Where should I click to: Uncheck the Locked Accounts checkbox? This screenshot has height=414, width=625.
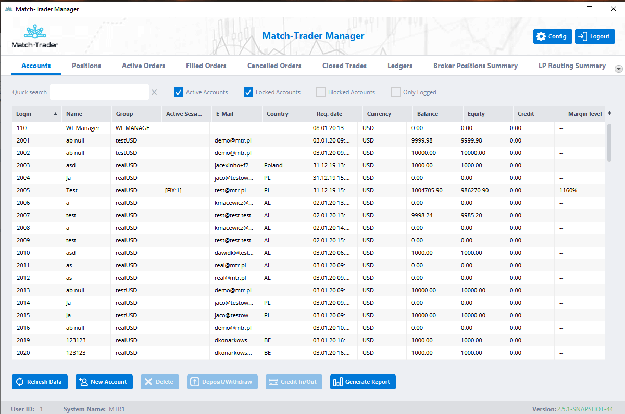coord(248,92)
